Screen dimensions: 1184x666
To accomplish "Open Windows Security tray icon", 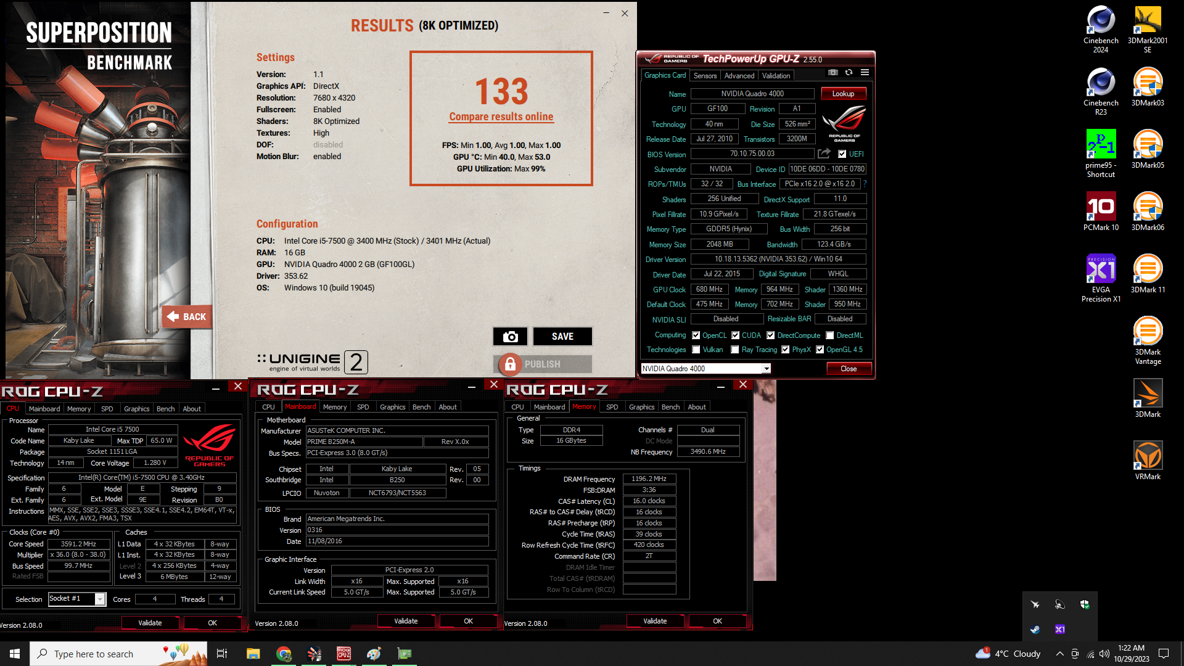I will point(1085,604).
